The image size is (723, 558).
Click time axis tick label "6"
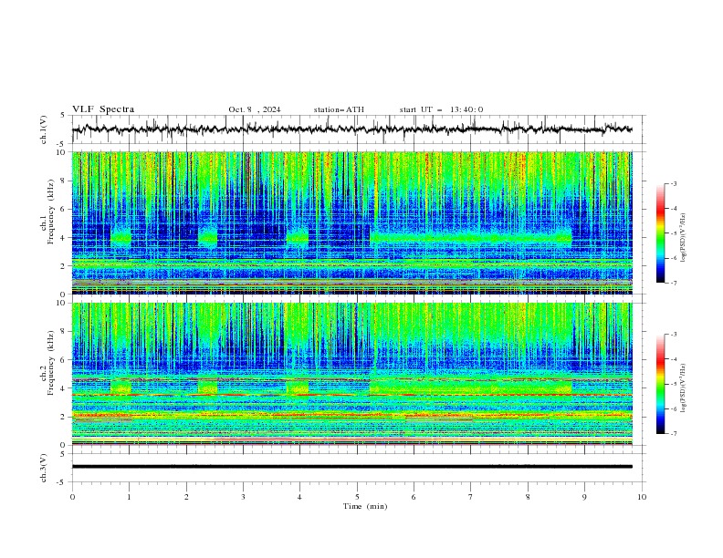[414, 497]
